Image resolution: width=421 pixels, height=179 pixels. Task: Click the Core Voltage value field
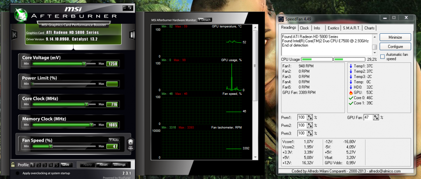coord(112,64)
